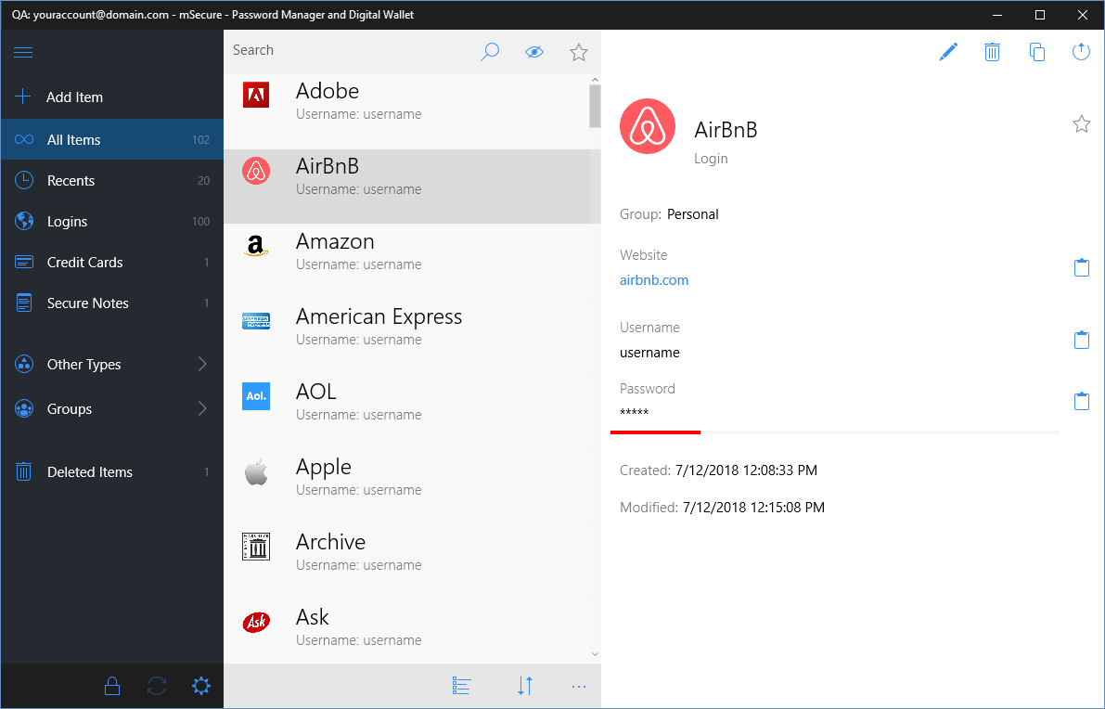Mark AirBnB as favorite with star

[1082, 124]
